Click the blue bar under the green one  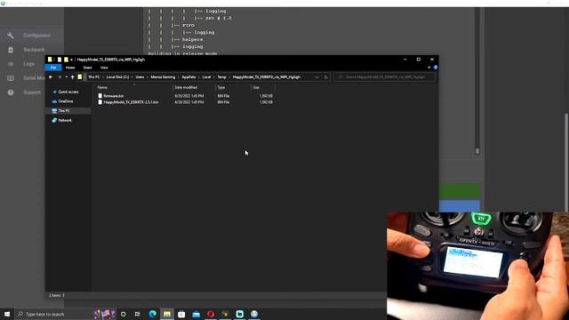(460, 205)
